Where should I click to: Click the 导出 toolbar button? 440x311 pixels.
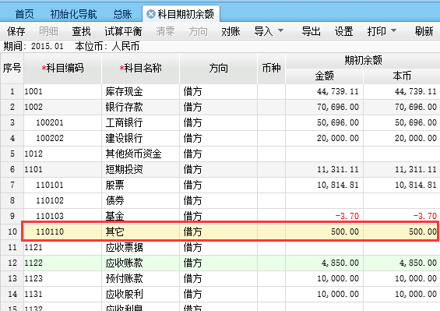[312, 31]
